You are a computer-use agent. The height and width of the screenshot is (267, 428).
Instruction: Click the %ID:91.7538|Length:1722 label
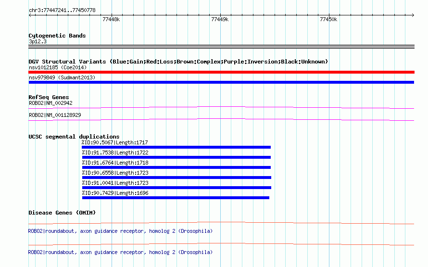(x=115, y=153)
